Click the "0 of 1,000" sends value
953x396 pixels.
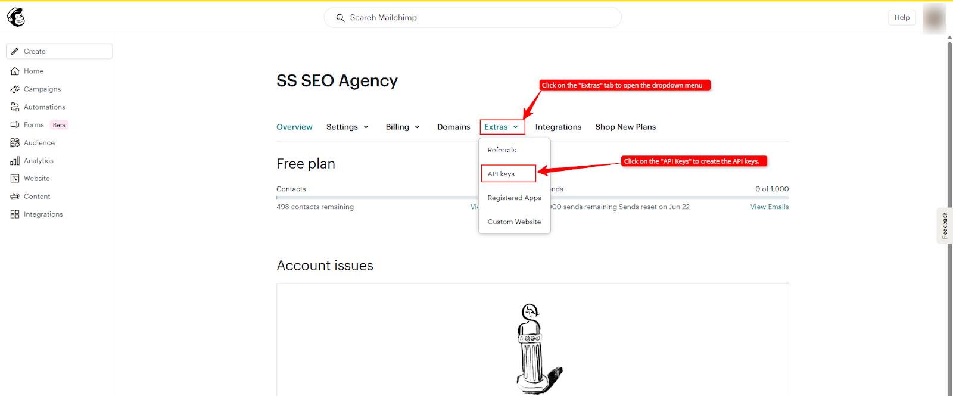coord(772,189)
